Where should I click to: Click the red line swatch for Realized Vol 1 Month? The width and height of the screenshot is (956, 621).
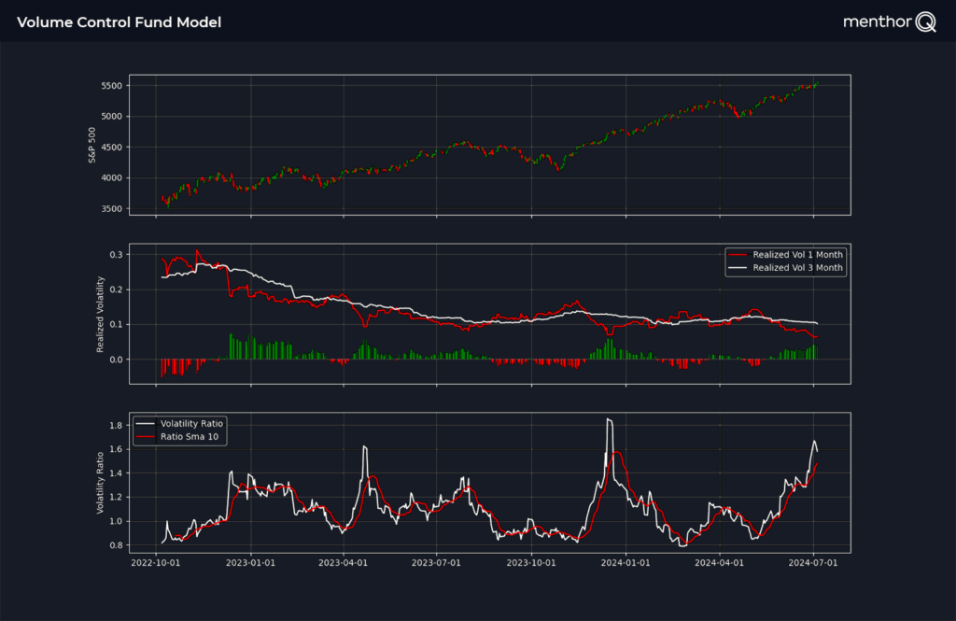pos(738,254)
